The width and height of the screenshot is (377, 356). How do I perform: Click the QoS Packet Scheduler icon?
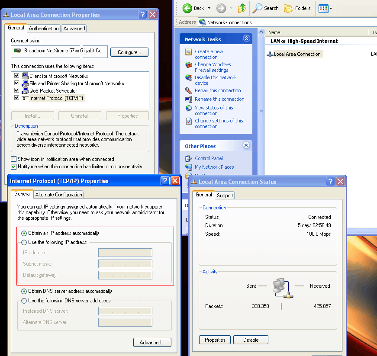(25, 90)
